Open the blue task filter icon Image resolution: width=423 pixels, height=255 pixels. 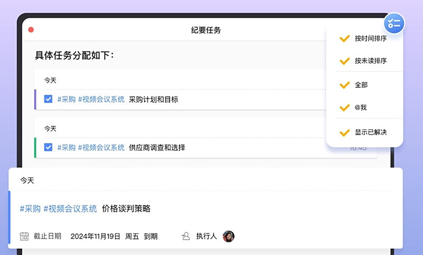pos(394,23)
